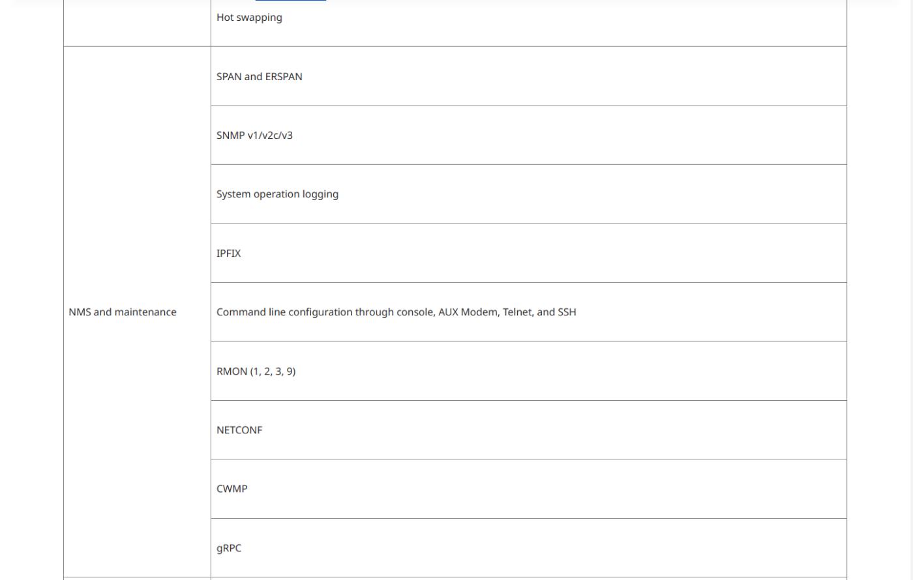Select the 'RMON (1, 2, 3, 9)' text

pyautogui.click(x=256, y=371)
